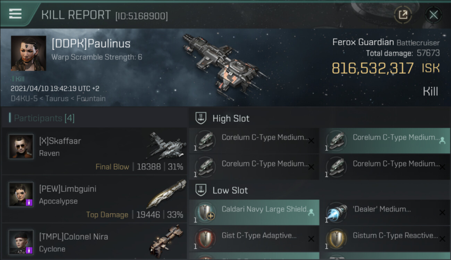Select highlighted Corelum C-Type Medium module

[x=385, y=141]
